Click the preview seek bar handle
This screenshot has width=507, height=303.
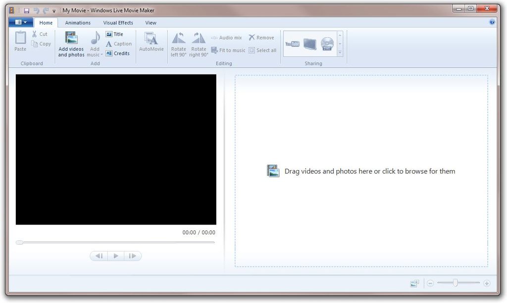pos(19,242)
